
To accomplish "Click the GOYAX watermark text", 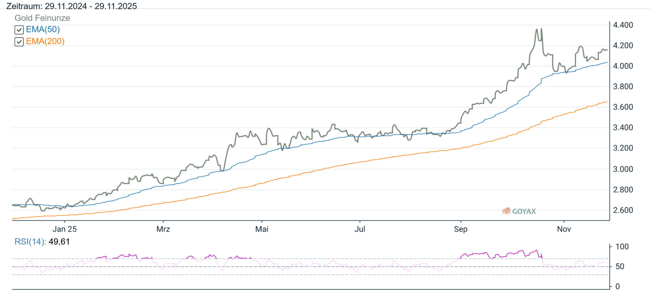I will [524, 211].
